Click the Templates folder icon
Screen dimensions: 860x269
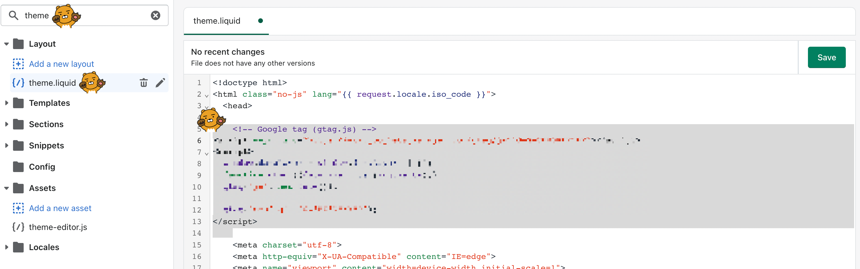pyautogui.click(x=18, y=103)
